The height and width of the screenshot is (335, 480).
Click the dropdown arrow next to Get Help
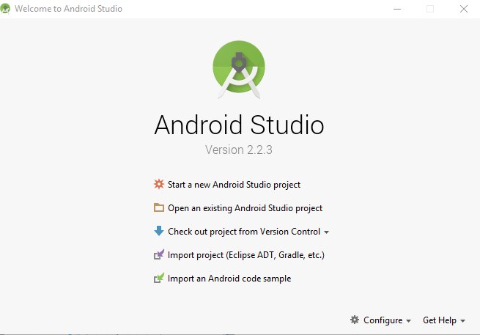462,321
